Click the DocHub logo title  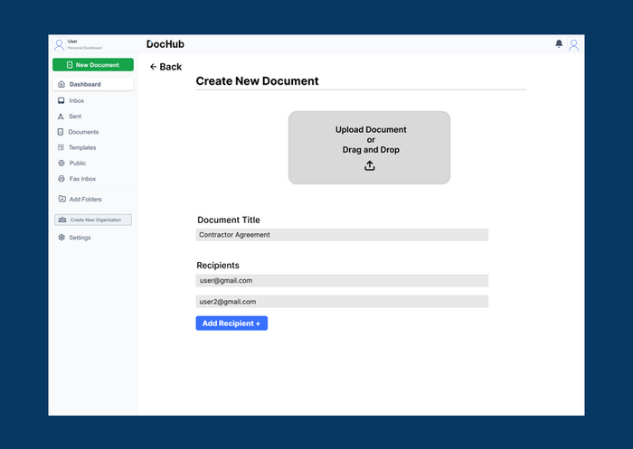click(165, 44)
